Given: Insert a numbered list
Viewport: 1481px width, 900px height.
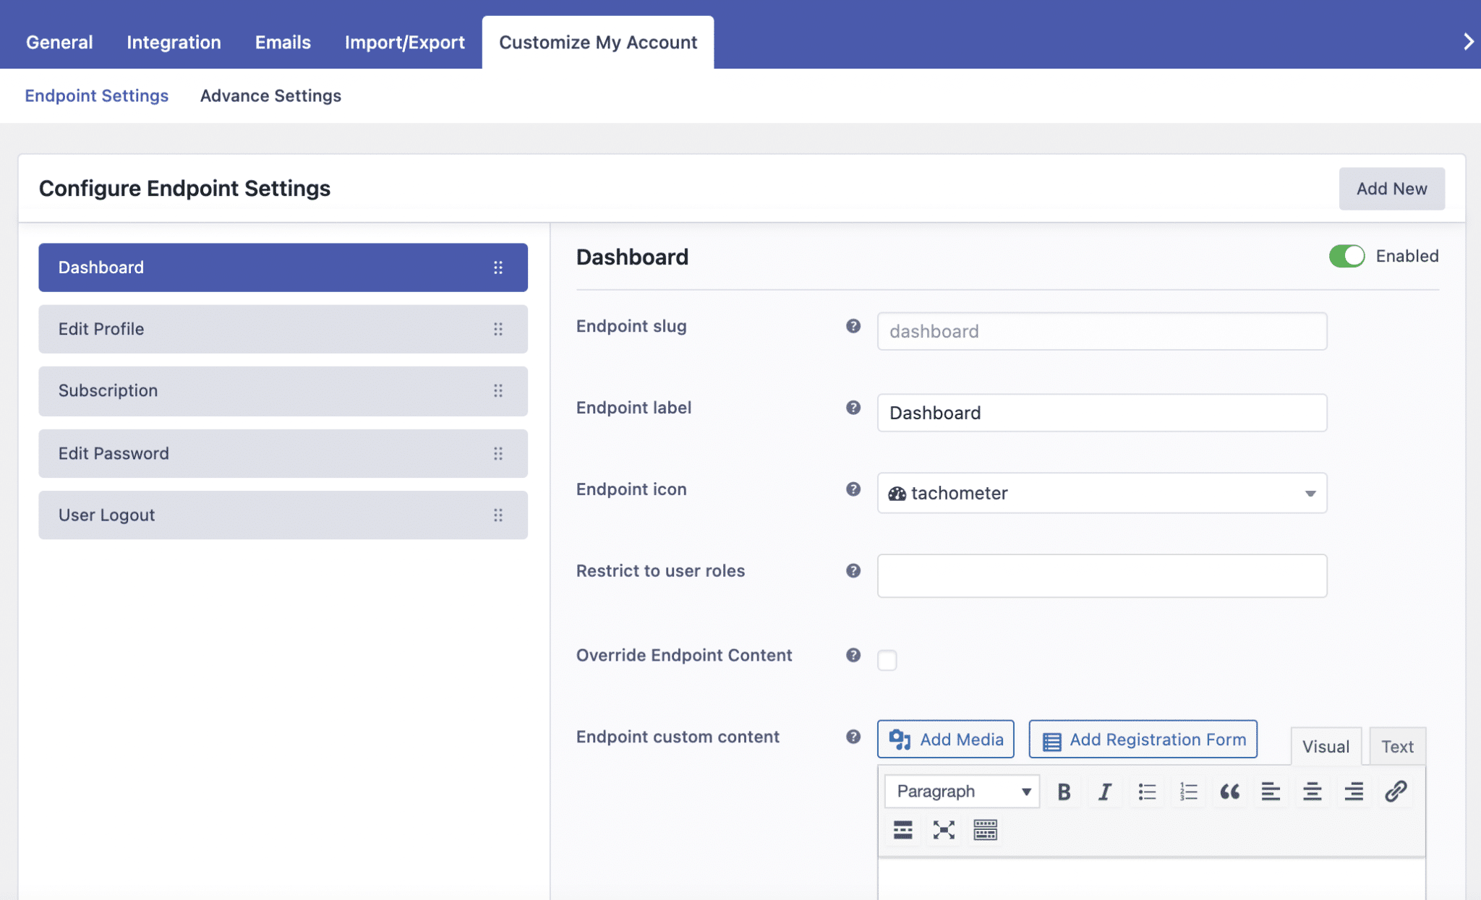Looking at the screenshot, I should [1188, 791].
